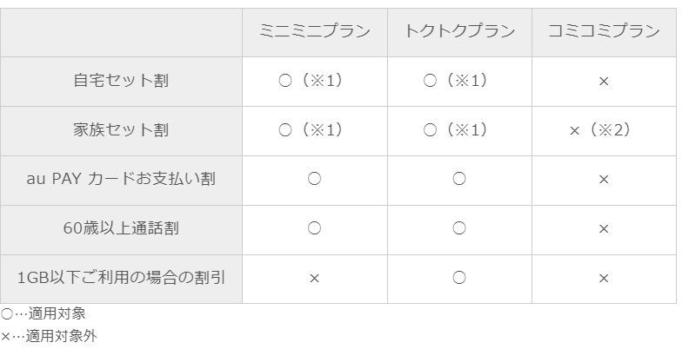Click the × for 1GB以下 discount under ミニミニプラン
The width and height of the screenshot is (682, 349).
314,279
